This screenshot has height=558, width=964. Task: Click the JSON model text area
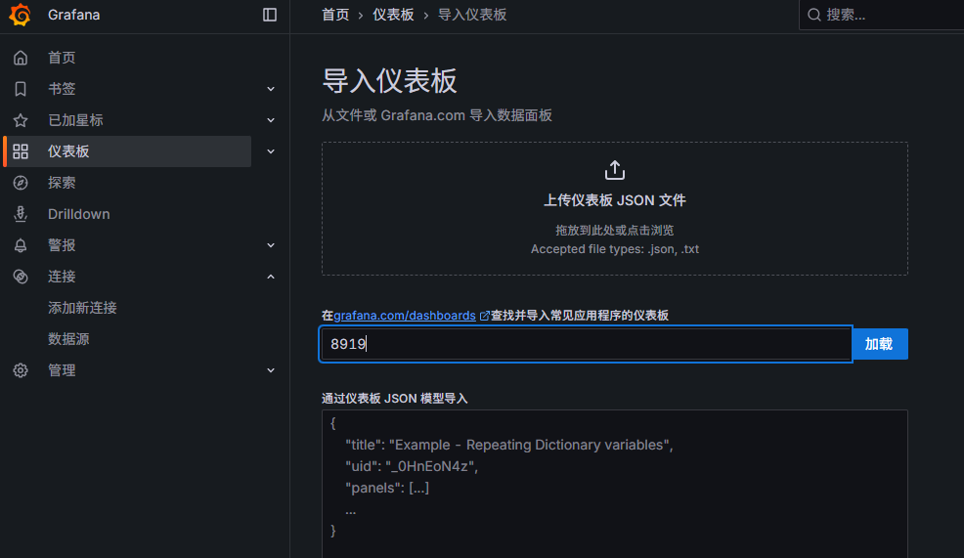pos(615,485)
